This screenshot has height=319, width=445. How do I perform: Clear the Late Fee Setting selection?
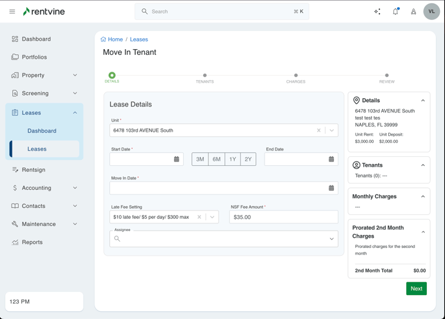coord(199,217)
